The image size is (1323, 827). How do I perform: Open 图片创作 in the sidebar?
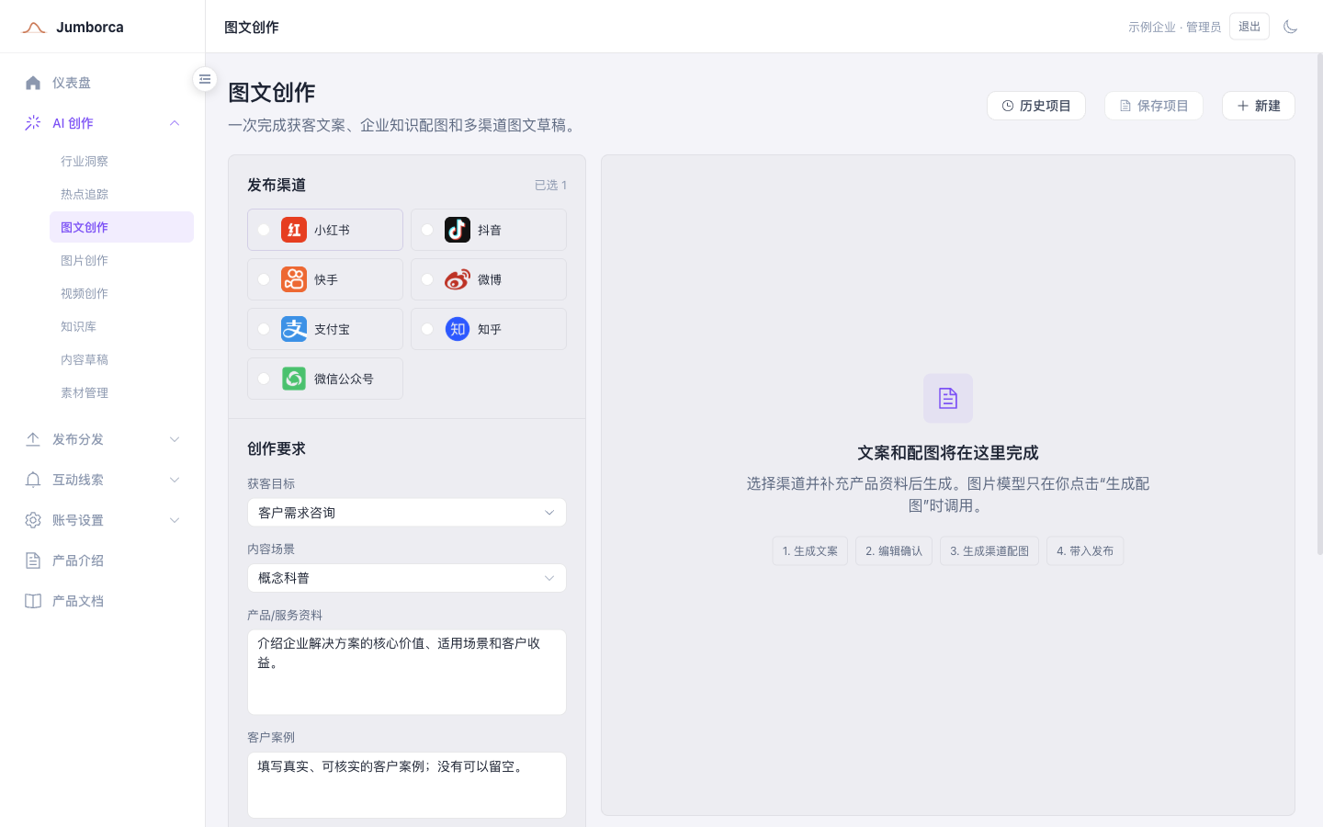(121, 260)
